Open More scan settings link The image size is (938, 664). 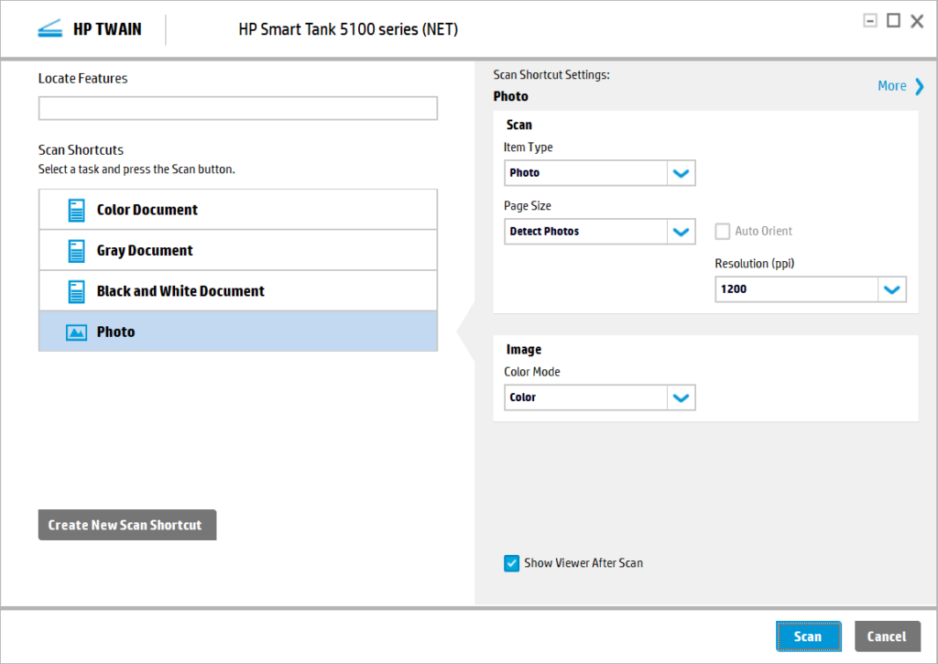892,86
